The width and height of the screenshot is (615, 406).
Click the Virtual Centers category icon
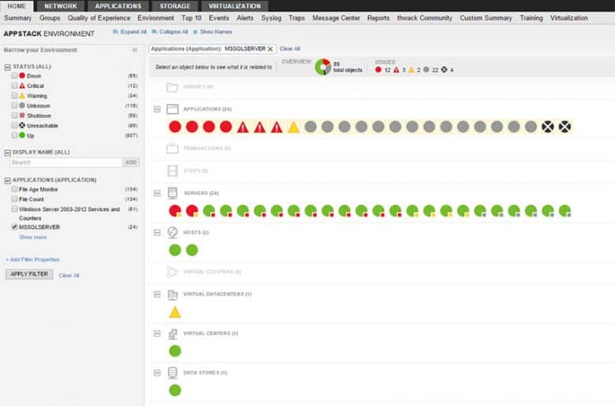pyautogui.click(x=173, y=334)
